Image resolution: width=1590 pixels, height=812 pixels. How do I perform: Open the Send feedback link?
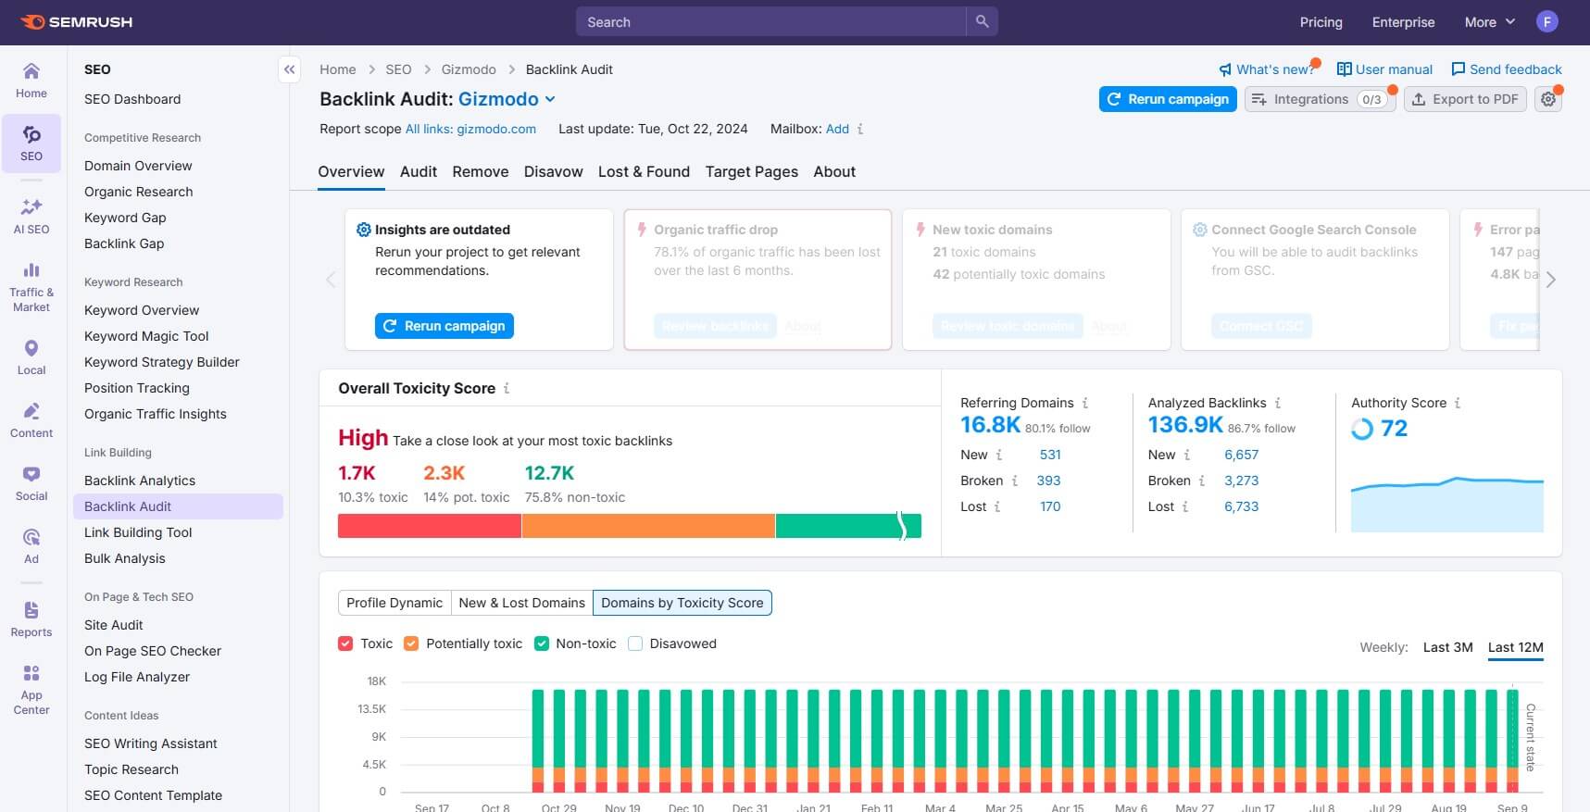1506,69
